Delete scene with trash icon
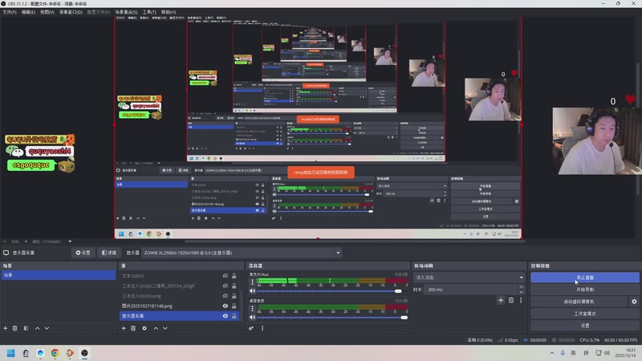This screenshot has height=361, width=642. pos(15,328)
